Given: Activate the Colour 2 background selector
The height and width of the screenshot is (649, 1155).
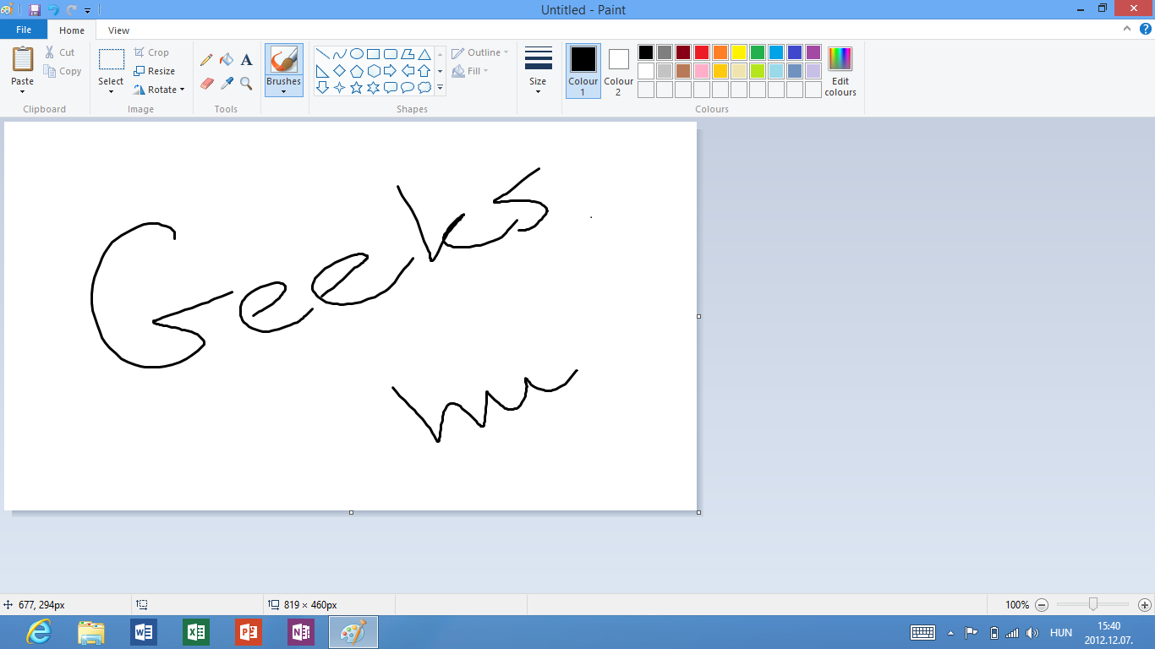Looking at the screenshot, I should 618,69.
